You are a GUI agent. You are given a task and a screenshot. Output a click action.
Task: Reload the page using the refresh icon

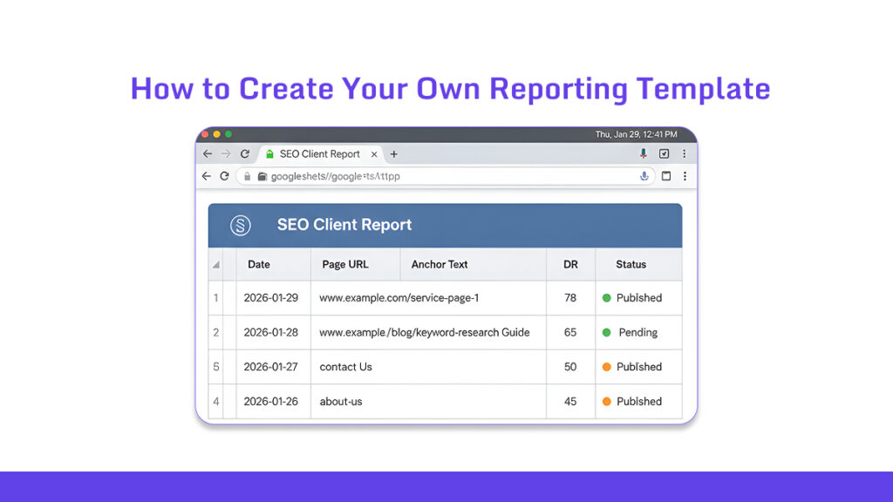point(246,153)
